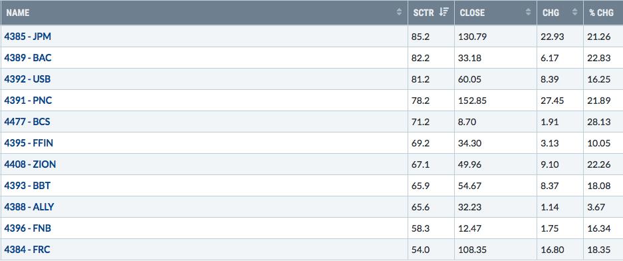Open the 4393 - BBT link

click(x=27, y=186)
